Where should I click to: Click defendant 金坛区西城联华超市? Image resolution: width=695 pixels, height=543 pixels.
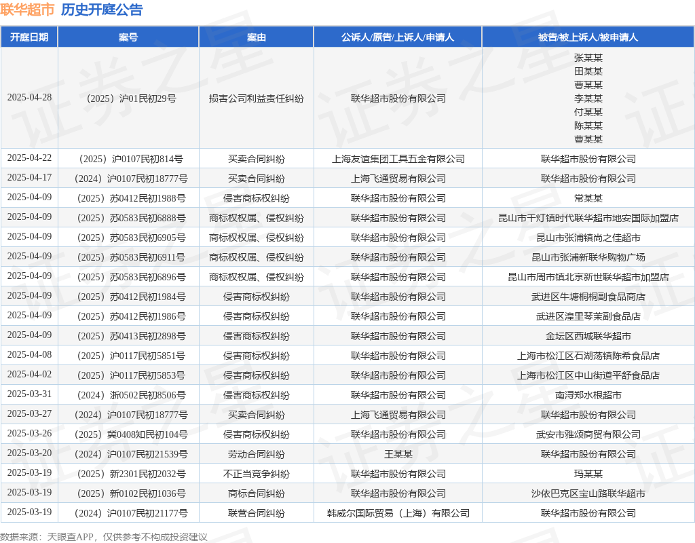click(x=588, y=336)
